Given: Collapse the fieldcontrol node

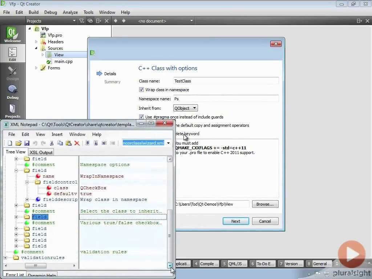Looking at the screenshot, I should (27, 182).
